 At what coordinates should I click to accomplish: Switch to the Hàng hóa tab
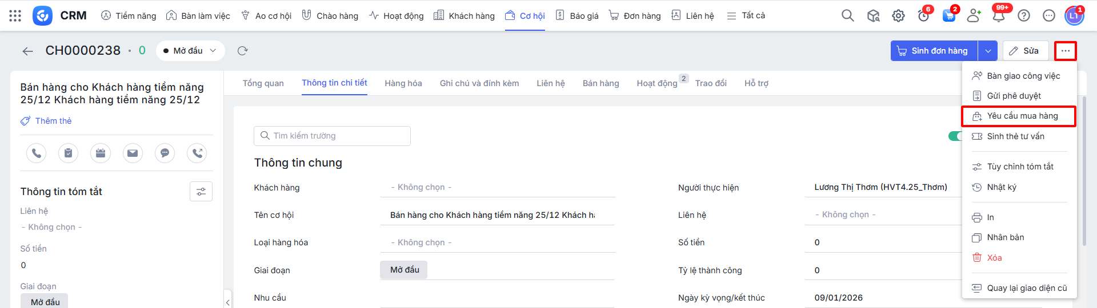click(403, 83)
